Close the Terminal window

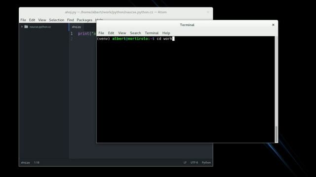pyautogui.click(x=273, y=25)
